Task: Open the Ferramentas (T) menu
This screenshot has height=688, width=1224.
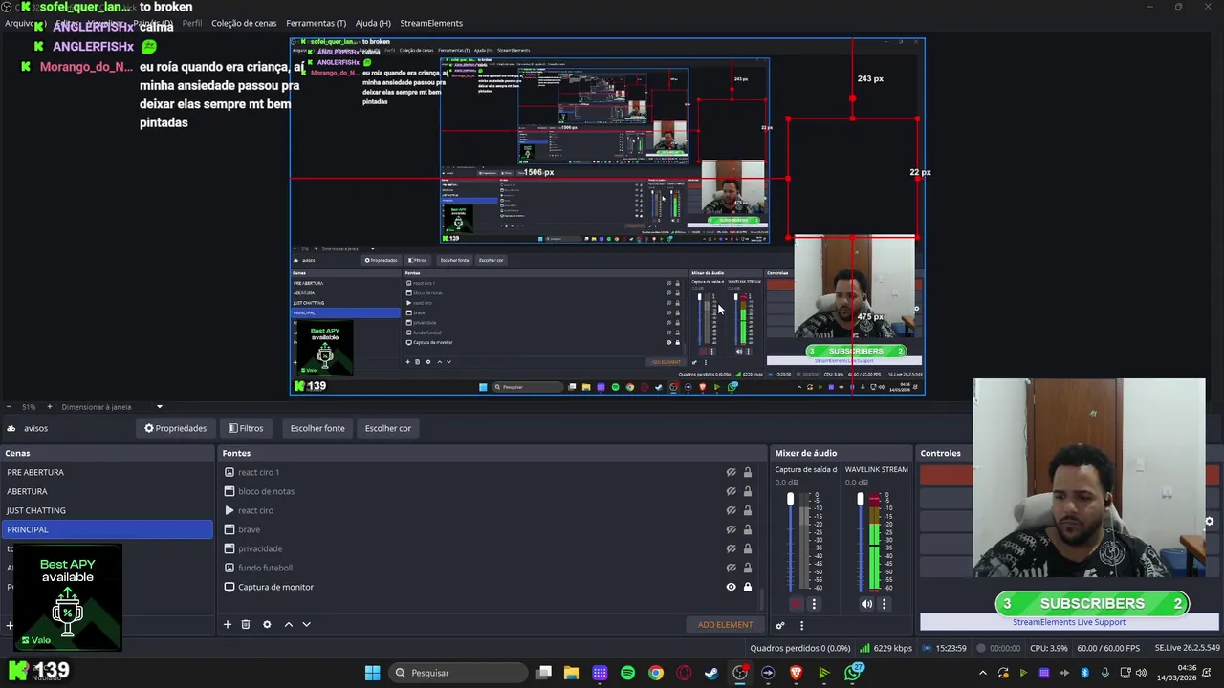Action: pos(317,23)
